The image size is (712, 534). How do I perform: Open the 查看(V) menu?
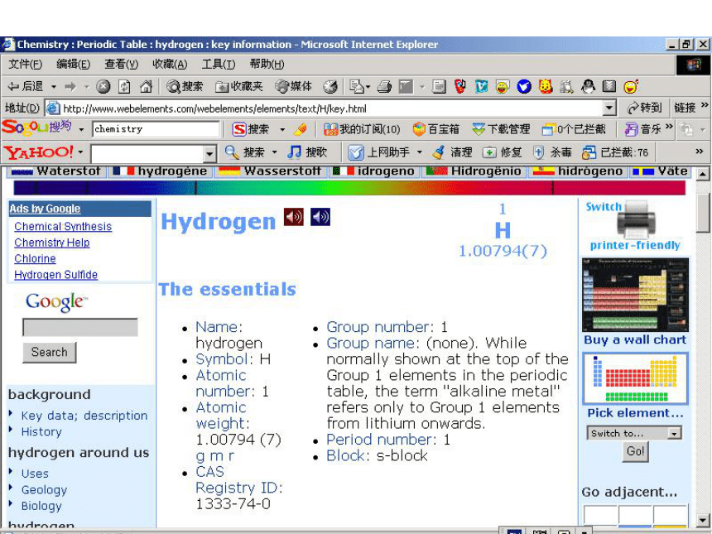[x=121, y=64]
